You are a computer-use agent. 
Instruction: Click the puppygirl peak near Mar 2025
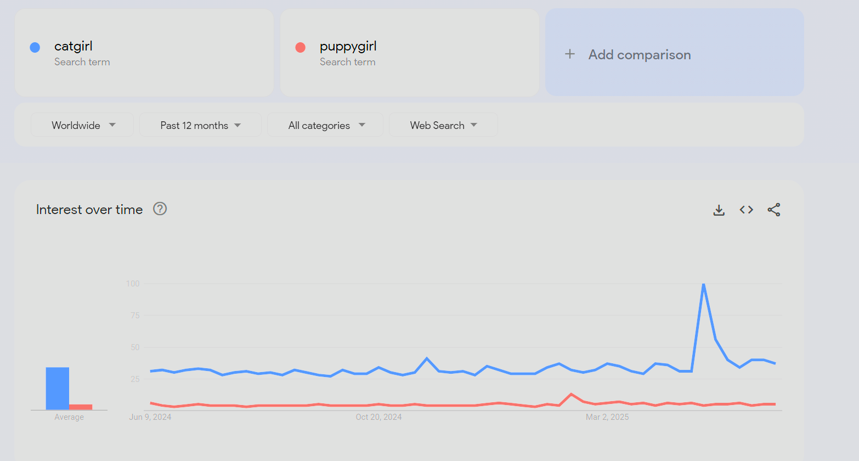572,394
